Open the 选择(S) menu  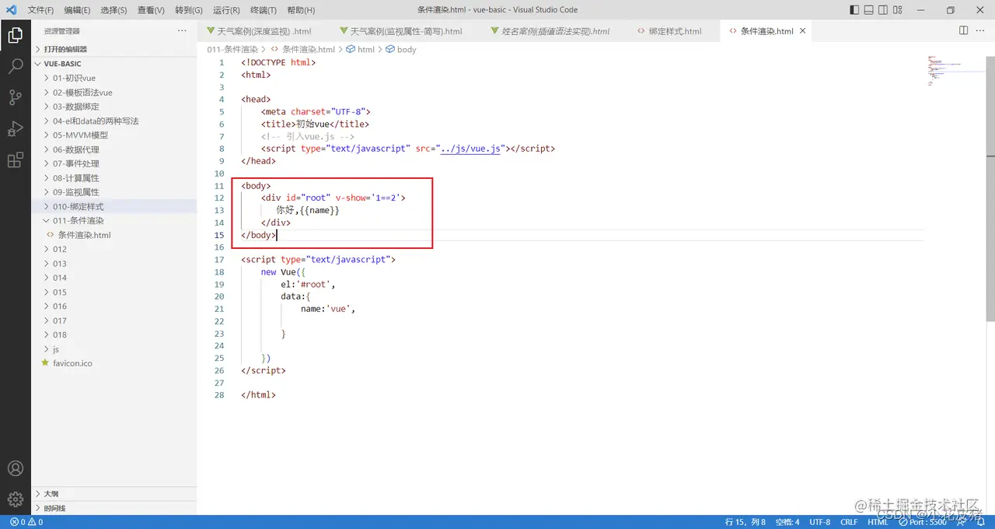point(113,10)
